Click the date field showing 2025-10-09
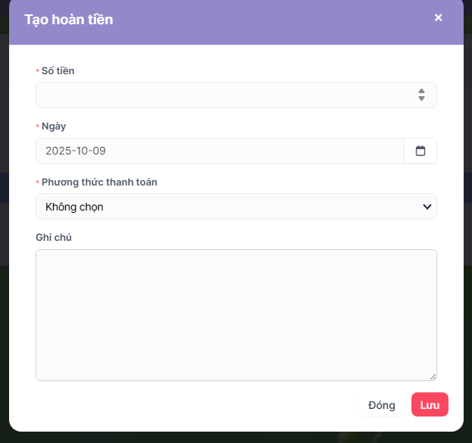The width and height of the screenshot is (472, 443). click(x=220, y=151)
